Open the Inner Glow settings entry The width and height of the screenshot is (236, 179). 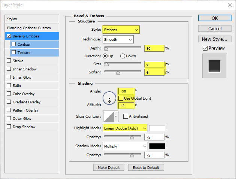pyautogui.click(x=22, y=77)
